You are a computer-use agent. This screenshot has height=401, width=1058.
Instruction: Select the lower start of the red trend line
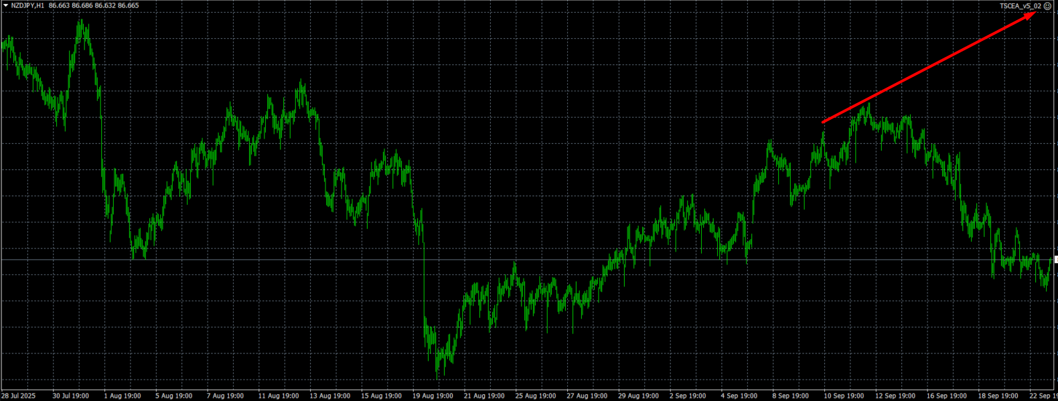[x=823, y=122]
